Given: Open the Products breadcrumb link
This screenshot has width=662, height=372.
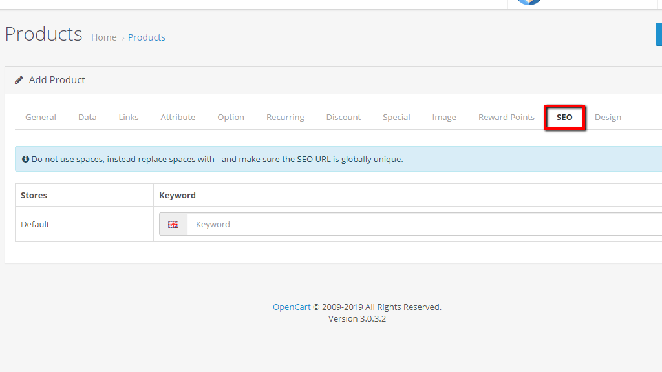Looking at the screenshot, I should pos(146,37).
